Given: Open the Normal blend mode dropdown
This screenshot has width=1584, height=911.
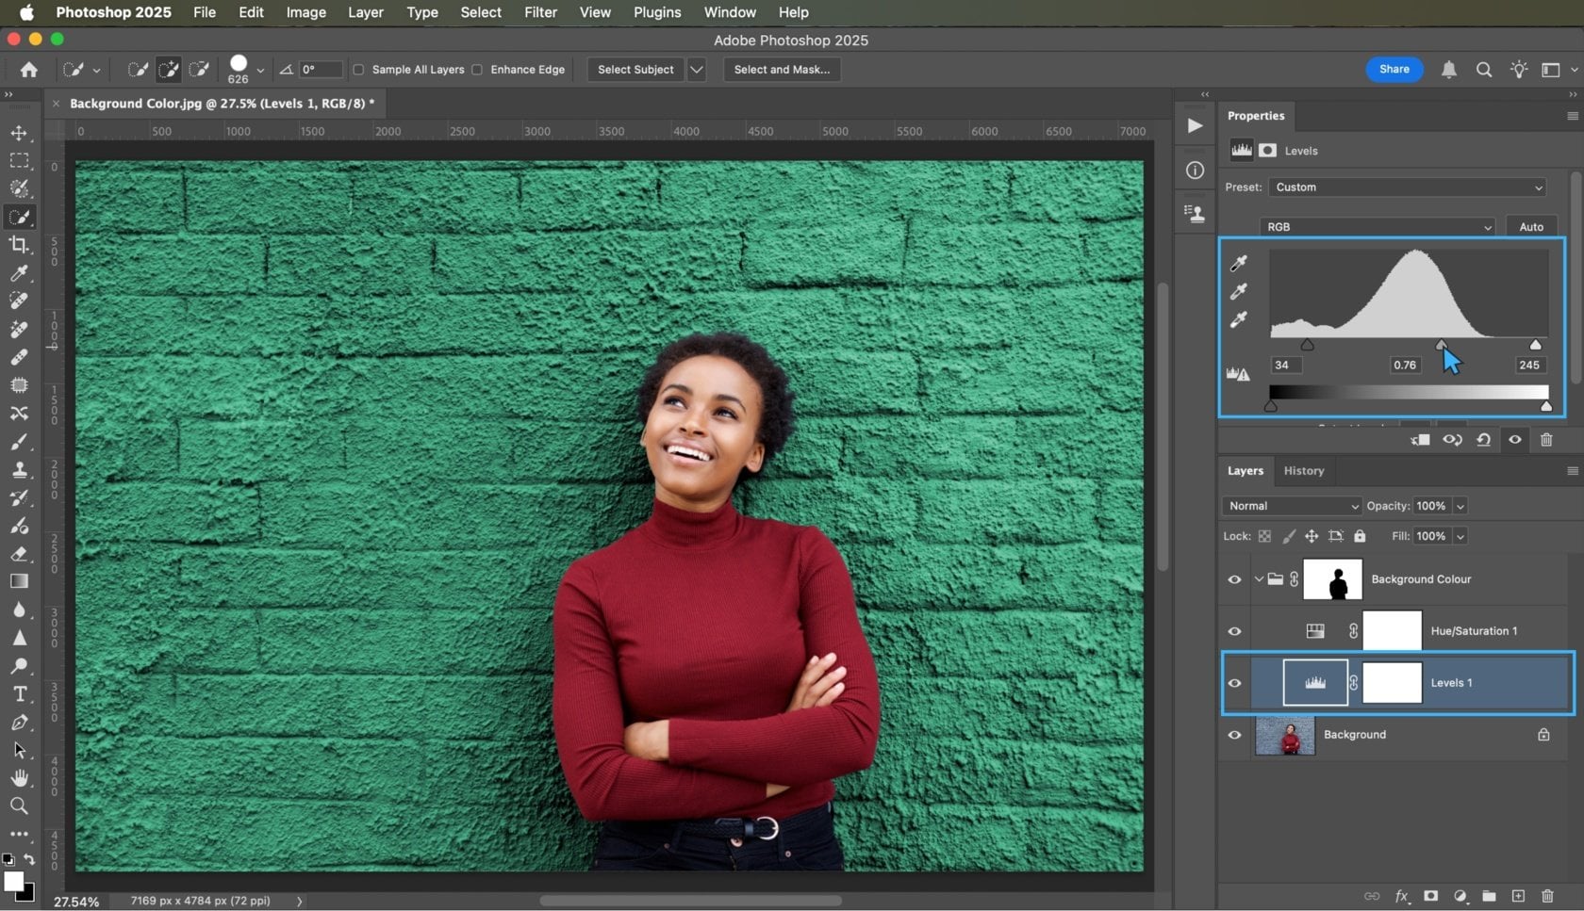Looking at the screenshot, I should [1291, 506].
